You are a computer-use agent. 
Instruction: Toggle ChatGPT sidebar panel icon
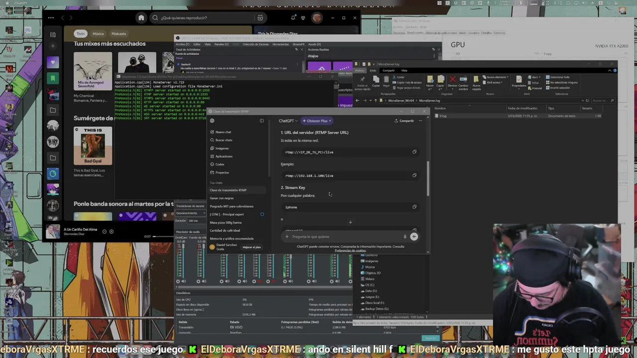pos(262,121)
